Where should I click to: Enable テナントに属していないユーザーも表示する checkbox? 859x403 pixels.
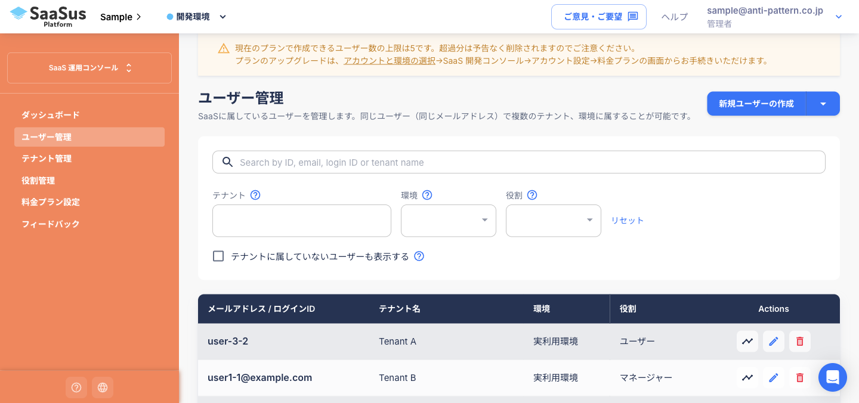point(218,256)
